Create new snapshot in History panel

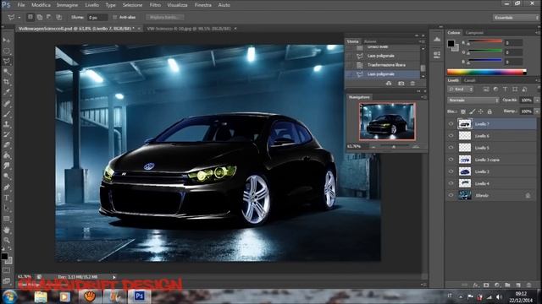pyautogui.click(x=401, y=84)
